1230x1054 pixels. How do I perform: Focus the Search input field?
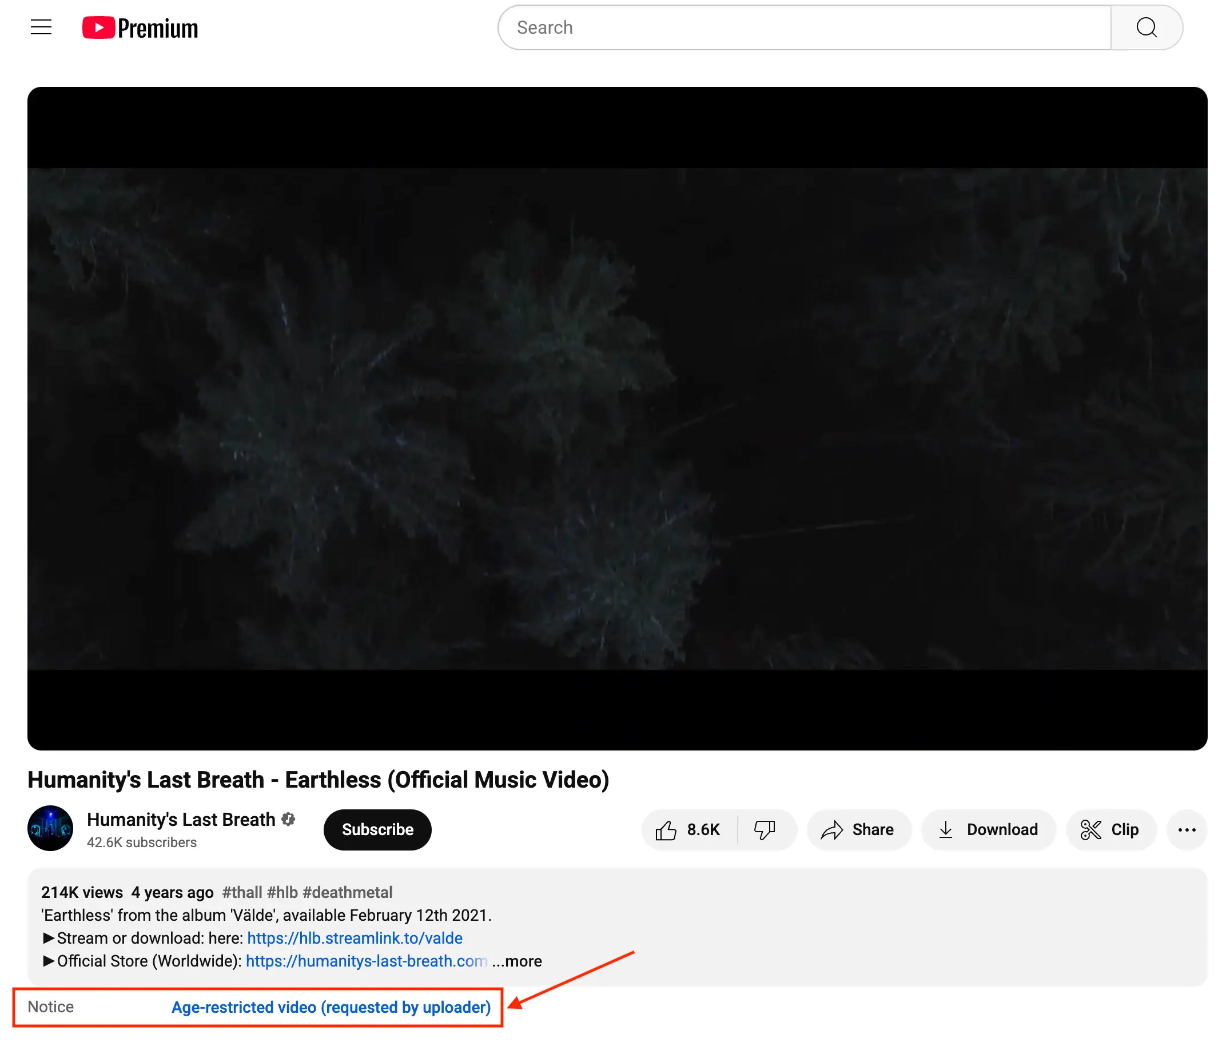point(805,27)
